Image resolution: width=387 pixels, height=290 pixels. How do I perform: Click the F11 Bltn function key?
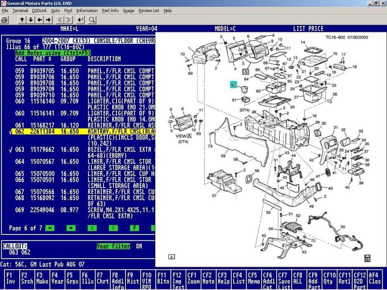point(163,280)
